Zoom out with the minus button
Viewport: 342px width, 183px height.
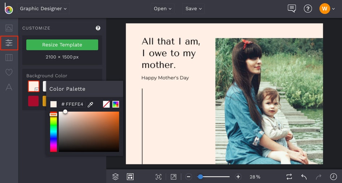(189, 177)
